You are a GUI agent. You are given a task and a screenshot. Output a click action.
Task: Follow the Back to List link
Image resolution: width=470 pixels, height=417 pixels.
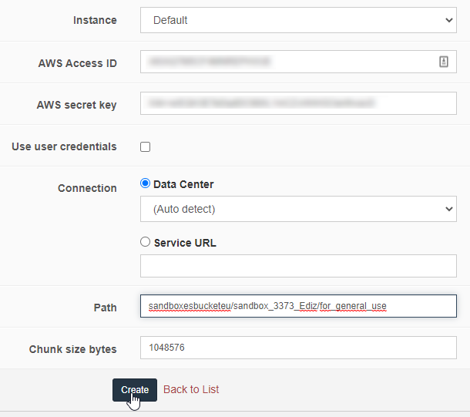191,389
